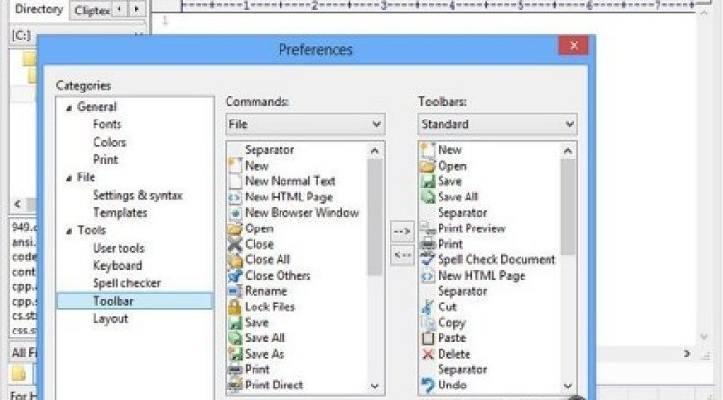Open the Templates preferences category
Viewport: 723px width, 400px height.
120,213
